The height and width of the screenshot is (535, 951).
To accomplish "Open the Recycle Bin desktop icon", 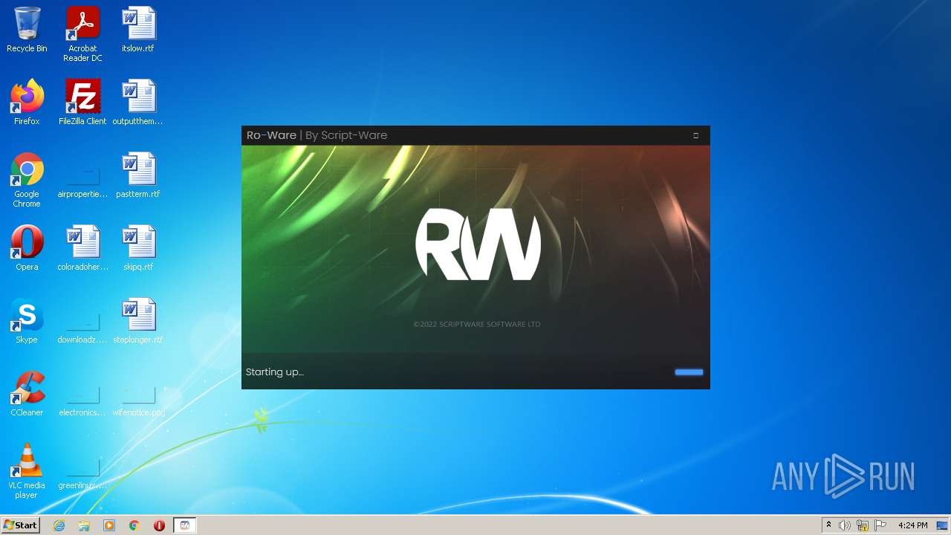I will [x=27, y=30].
